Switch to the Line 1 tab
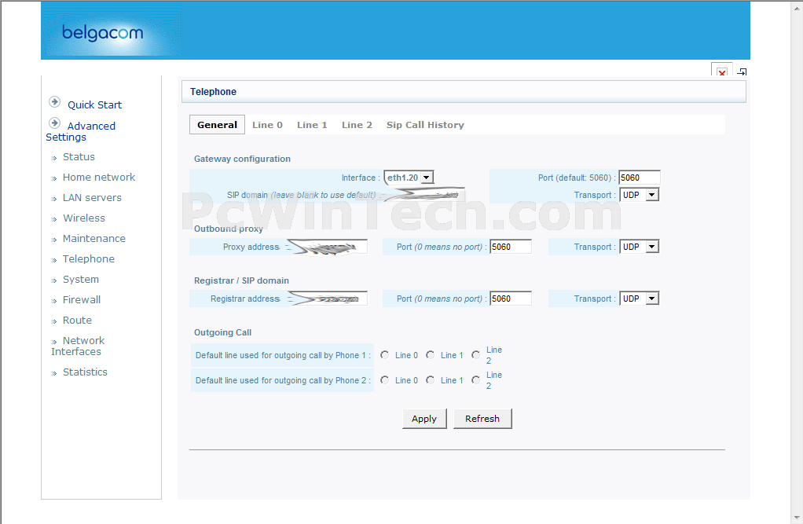This screenshot has width=803, height=524. click(312, 125)
